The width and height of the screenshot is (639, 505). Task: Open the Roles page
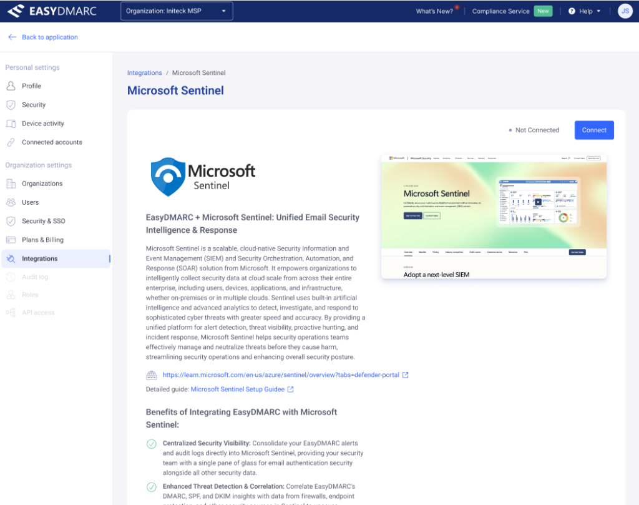tap(30, 295)
